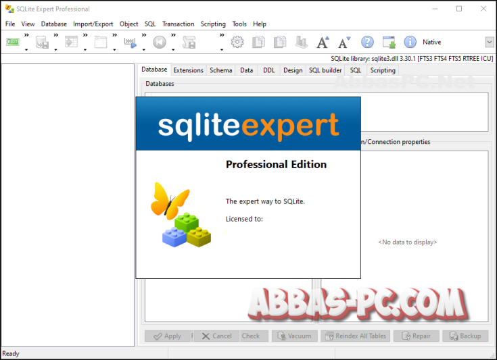Open small dropdown arrow below Exit toolbar group
The height and width of the screenshot is (360, 497).
26,50
